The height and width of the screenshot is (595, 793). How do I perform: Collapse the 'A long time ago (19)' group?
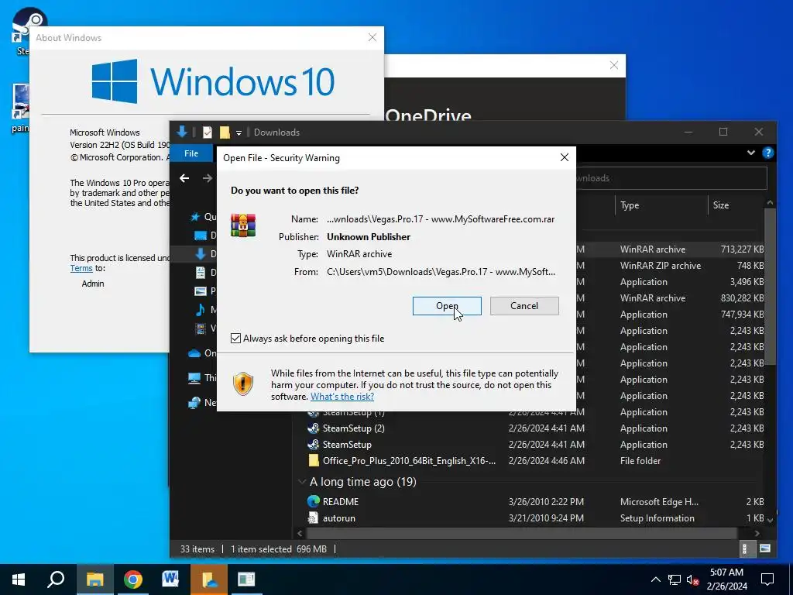[x=302, y=482]
